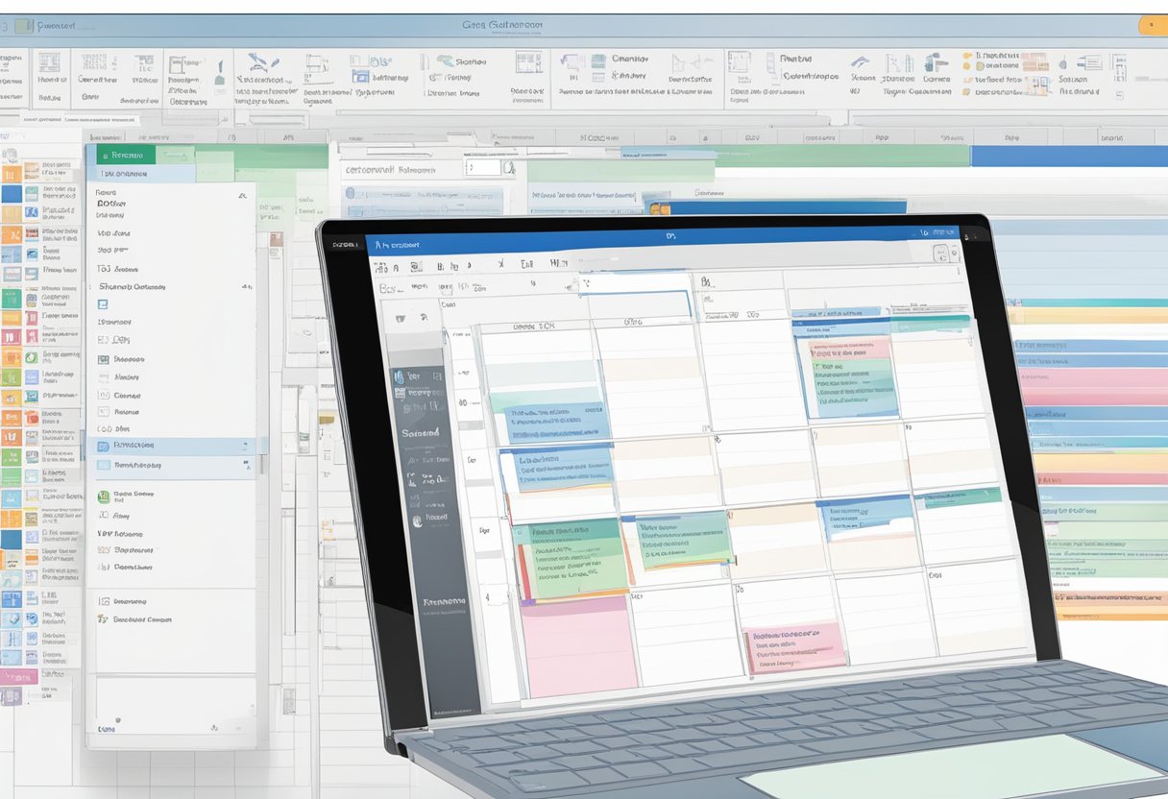Select the green icon with list symbol in left panel
Image resolution: width=1168 pixels, height=799 pixels.
click(104, 496)
